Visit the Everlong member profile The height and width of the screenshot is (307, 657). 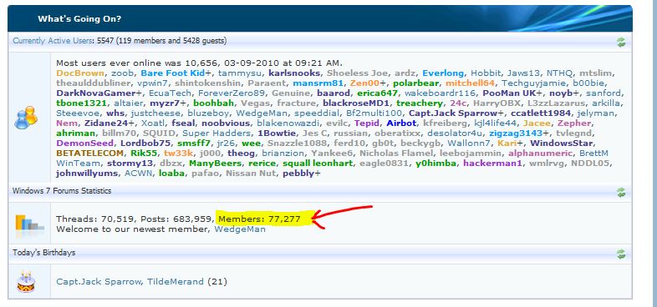(x=443, y=73)
